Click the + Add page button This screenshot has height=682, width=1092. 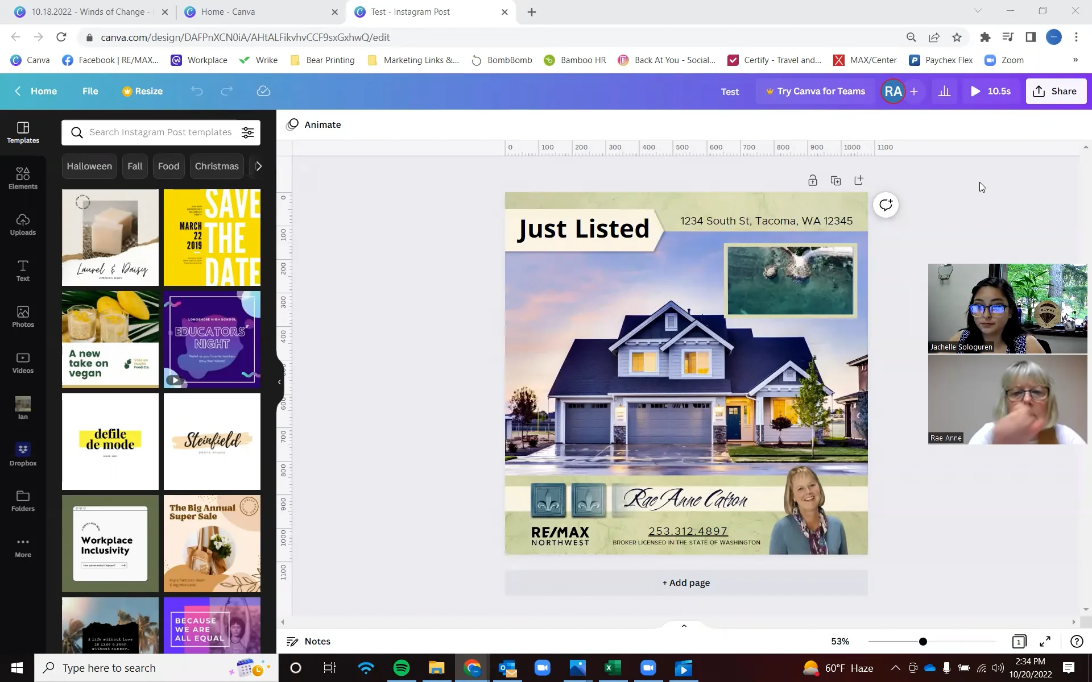pyautogui.click(x=685, y=583)
